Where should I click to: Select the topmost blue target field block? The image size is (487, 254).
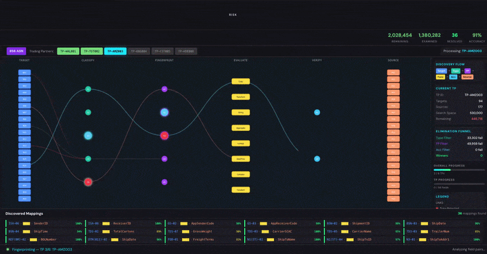(24, 72)
